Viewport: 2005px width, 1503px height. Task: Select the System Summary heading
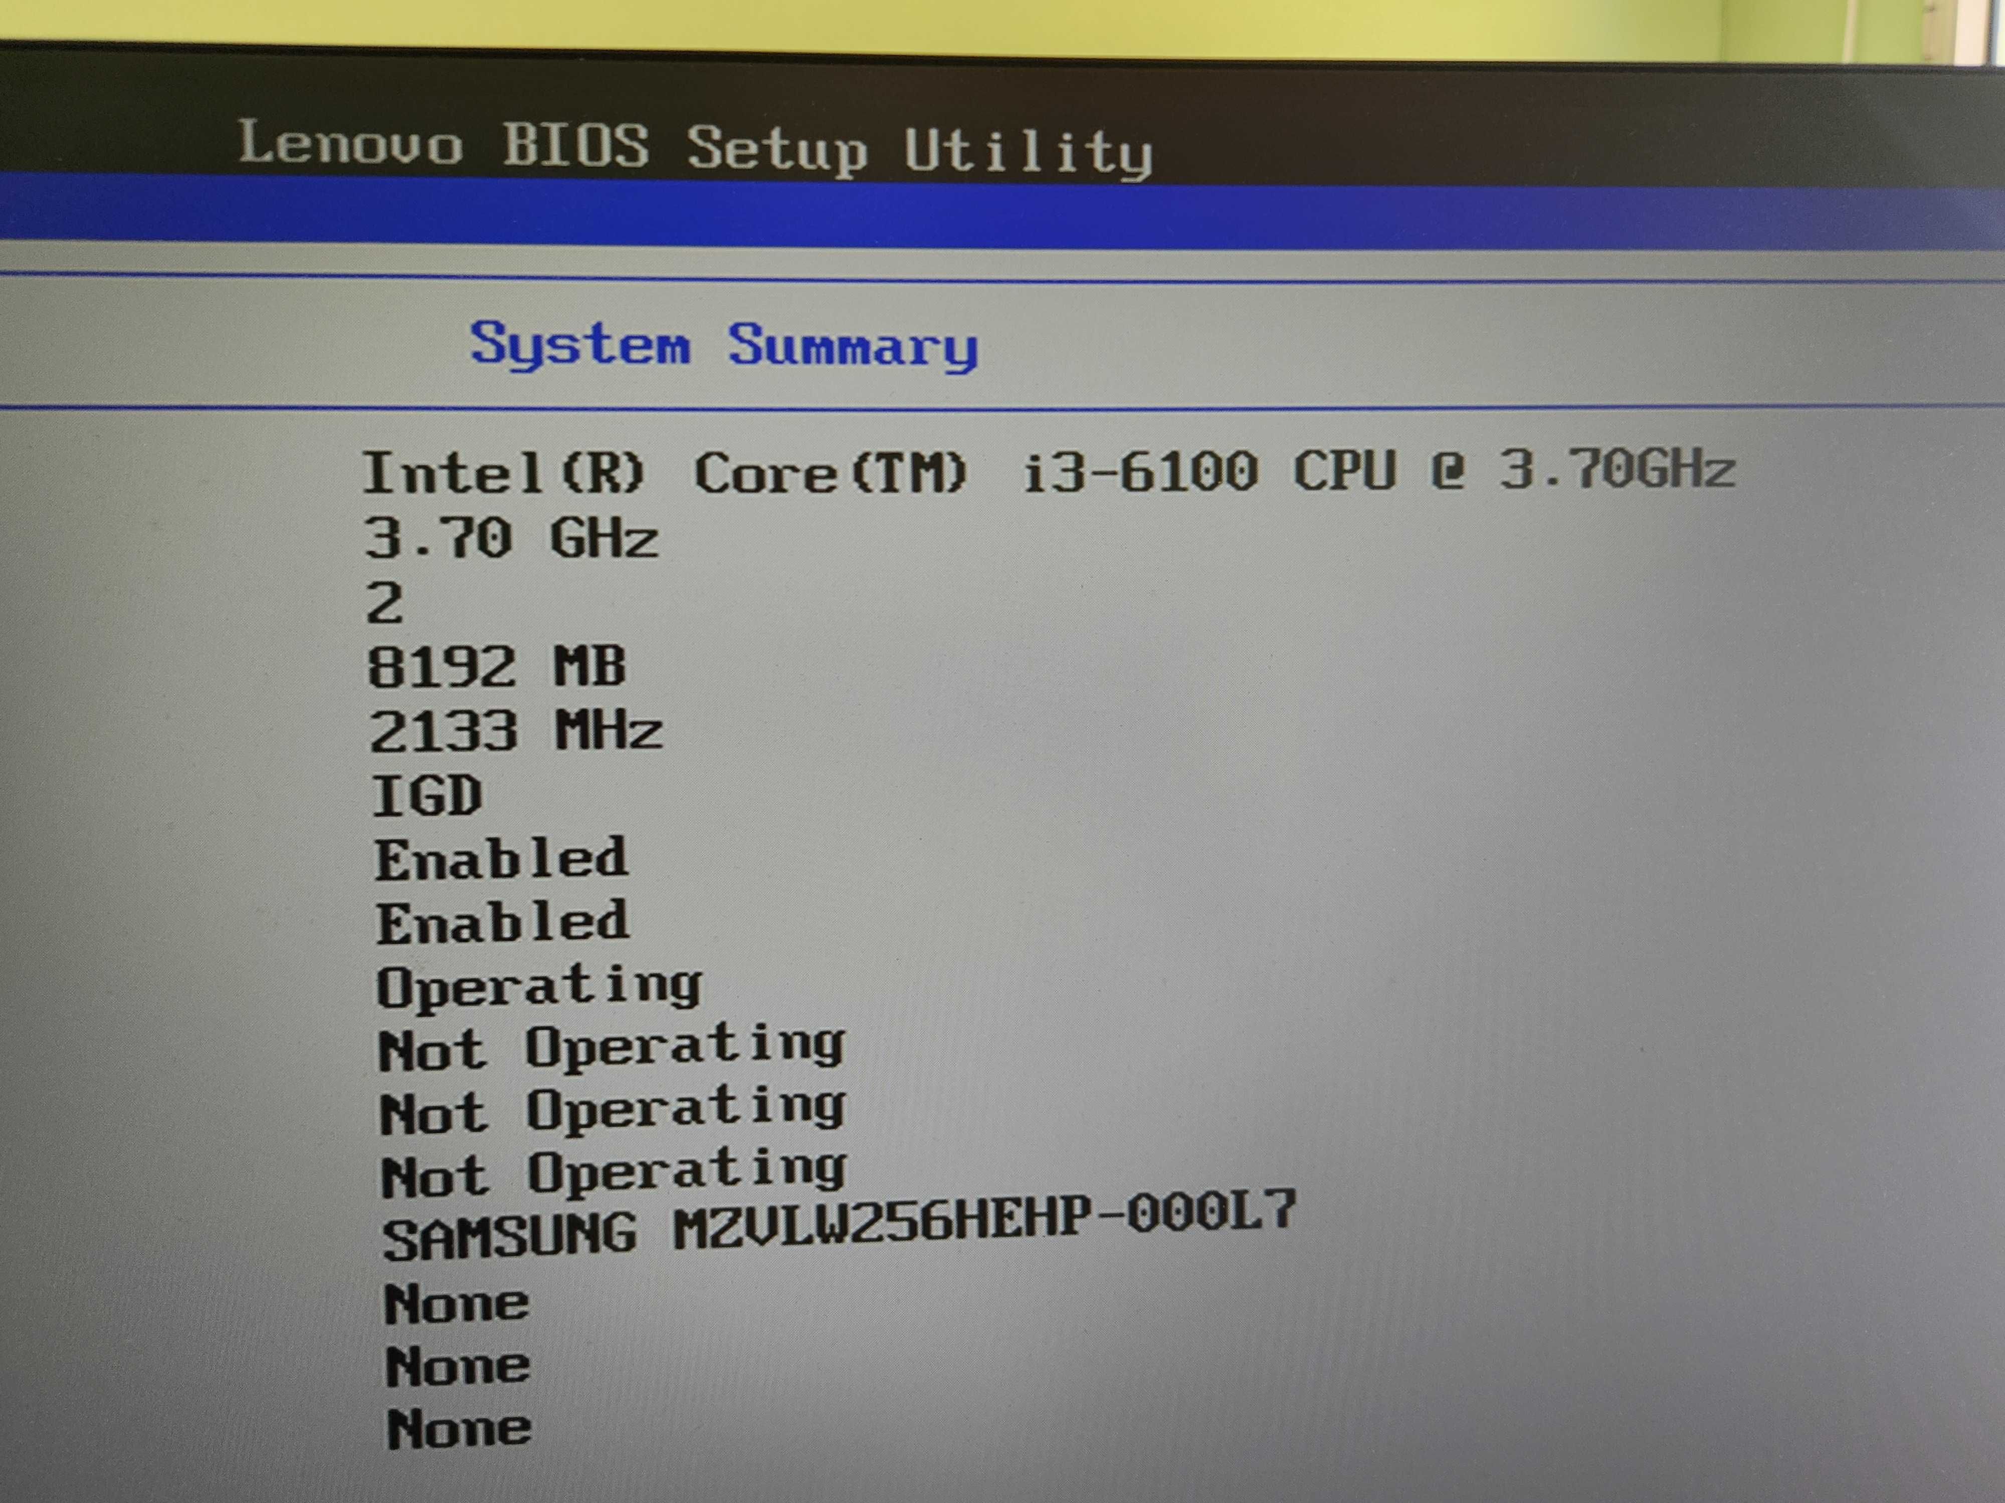pos(723,346)
